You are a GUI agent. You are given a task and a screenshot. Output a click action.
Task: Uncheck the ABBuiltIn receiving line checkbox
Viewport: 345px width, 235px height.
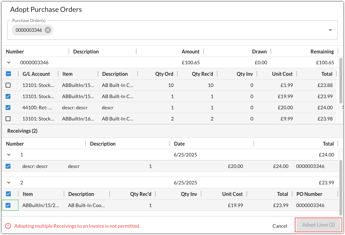[x=8, y=205]
